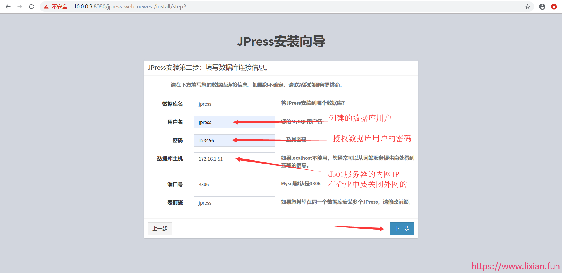This screenshot has height=273, width=562.
Task: Focus the browser address bar URL
Action: (x=130, y=6)
